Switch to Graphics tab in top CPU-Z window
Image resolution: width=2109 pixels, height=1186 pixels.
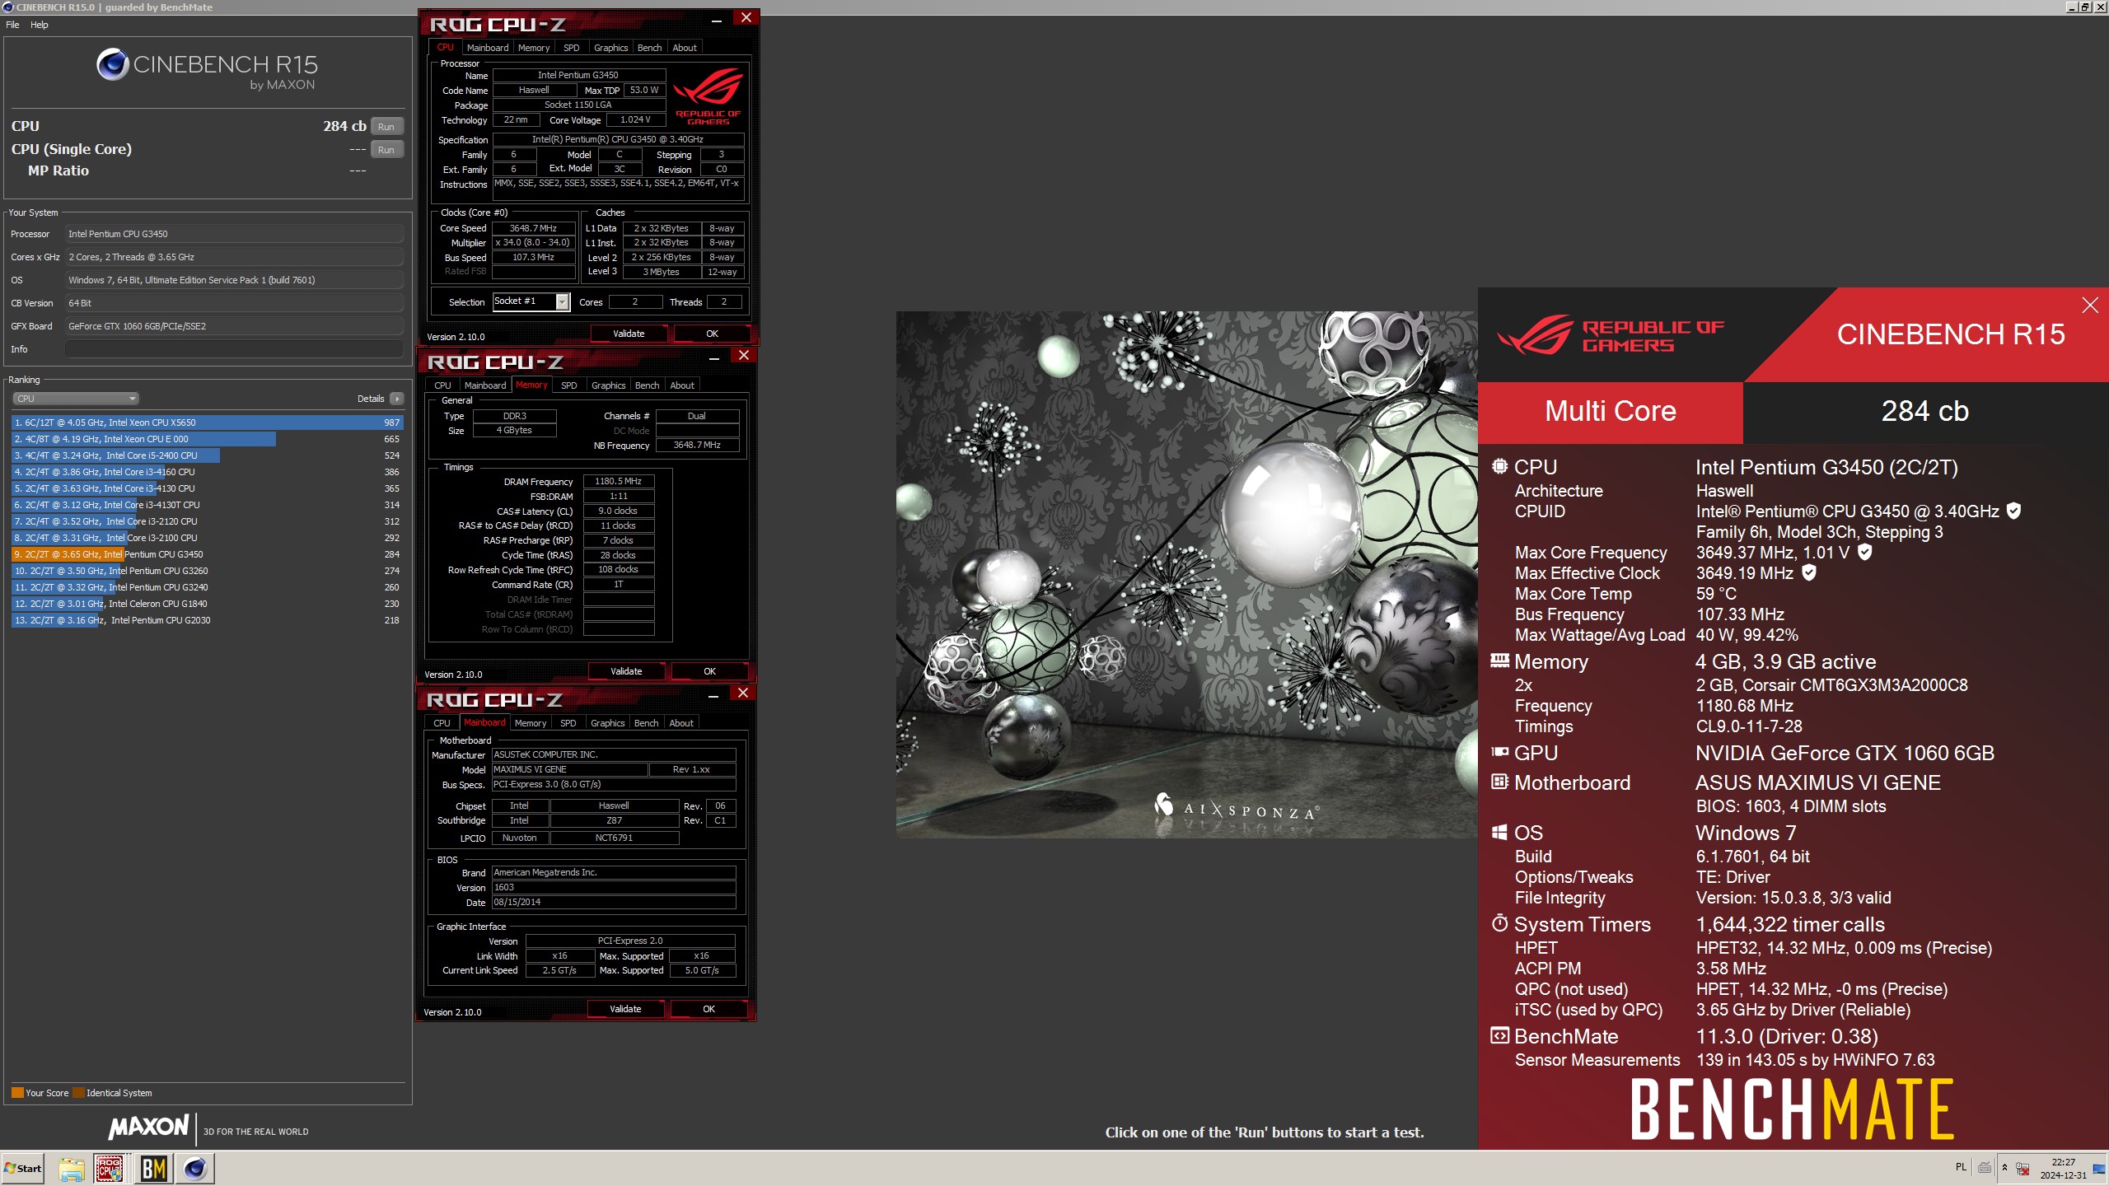[x=610, y=48]
